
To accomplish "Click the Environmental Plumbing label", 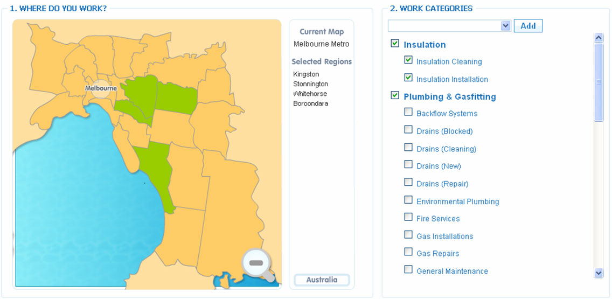I will [458, 202].
